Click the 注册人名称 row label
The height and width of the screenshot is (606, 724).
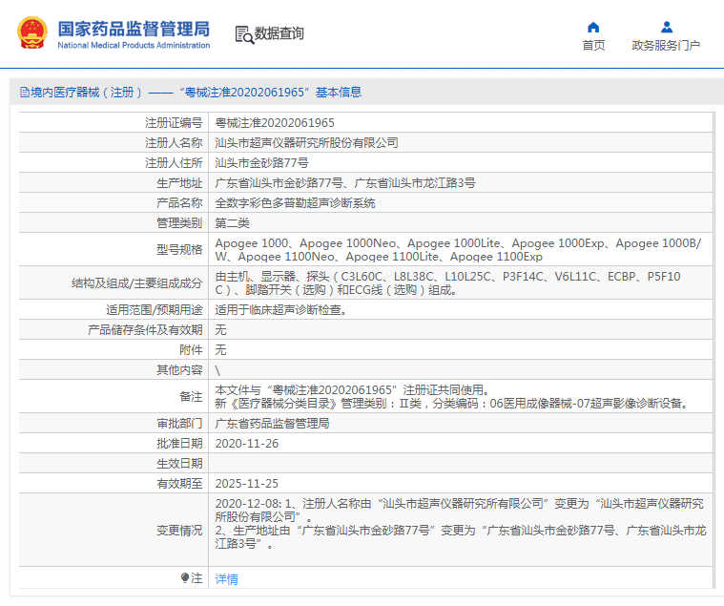174,143
